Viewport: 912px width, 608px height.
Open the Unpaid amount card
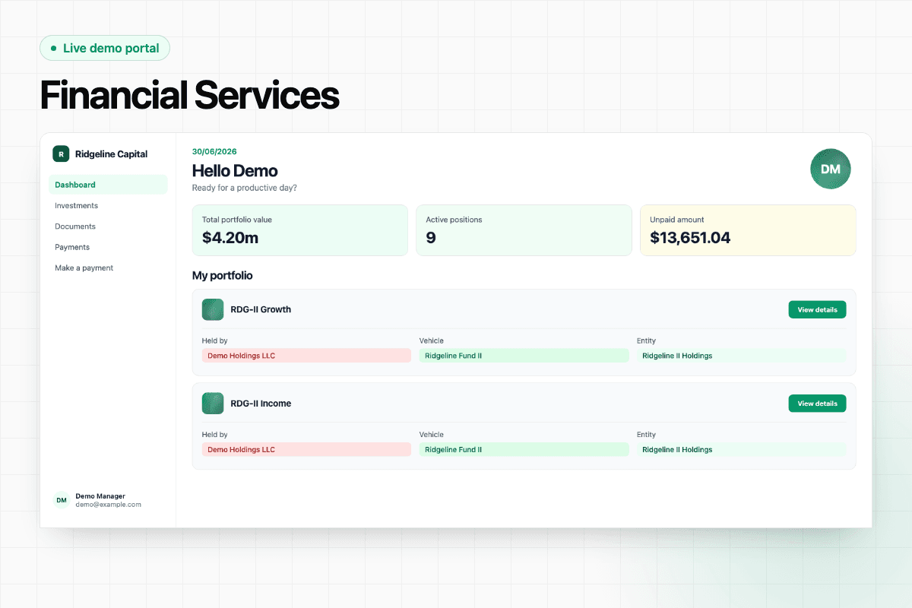748,230
